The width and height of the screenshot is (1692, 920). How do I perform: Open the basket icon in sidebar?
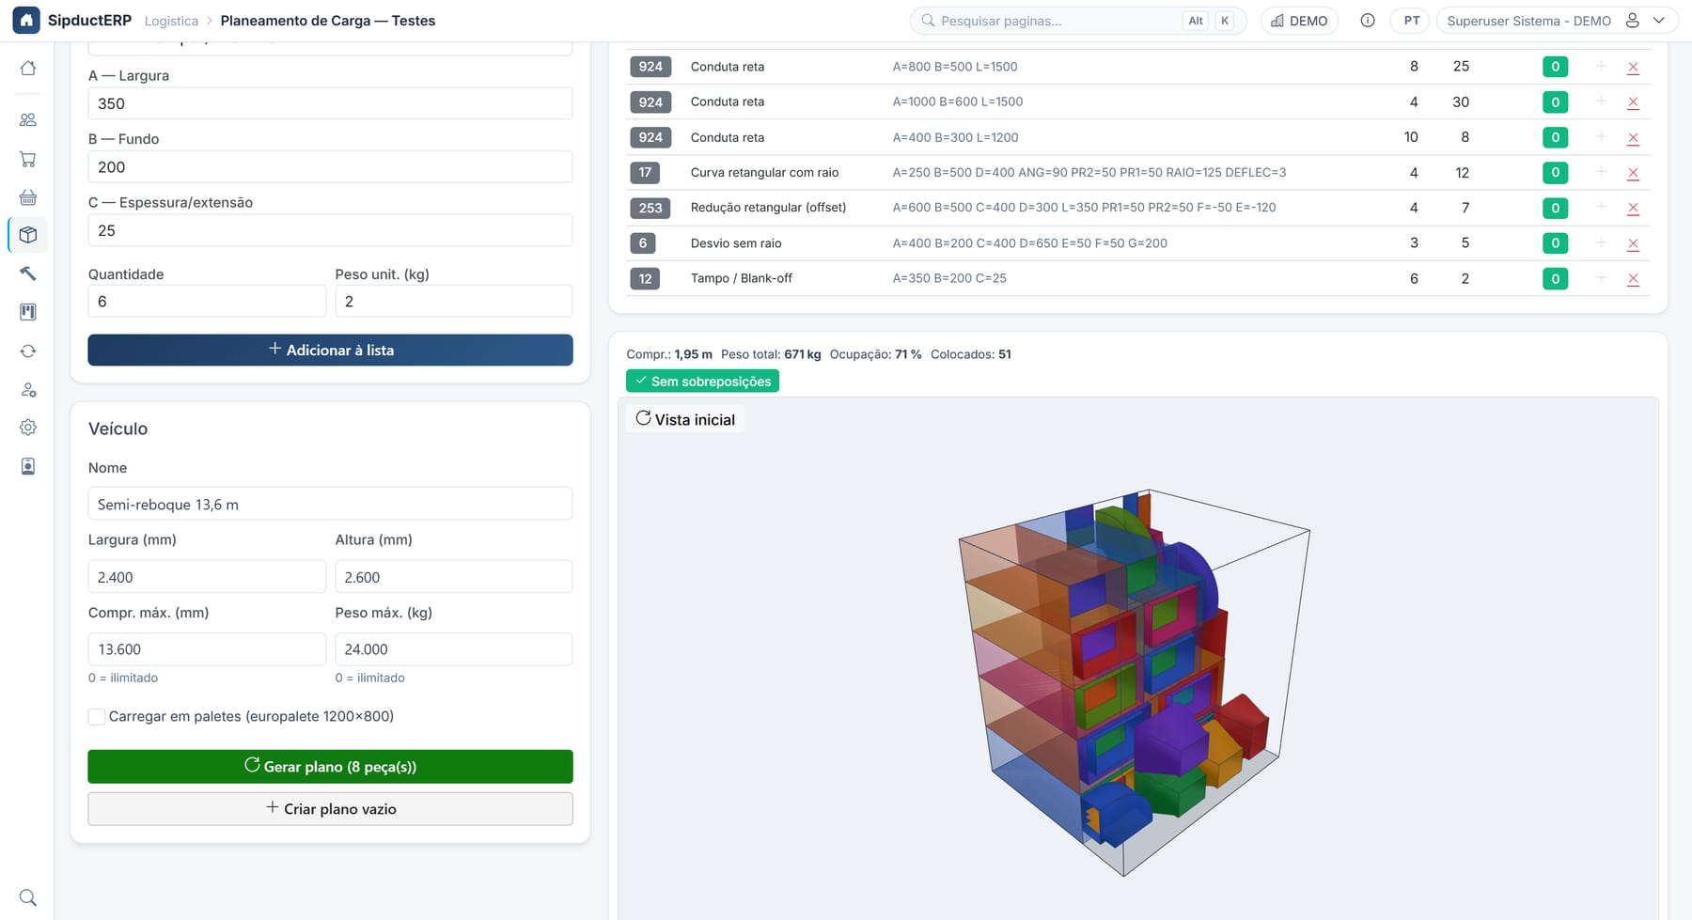28,197
